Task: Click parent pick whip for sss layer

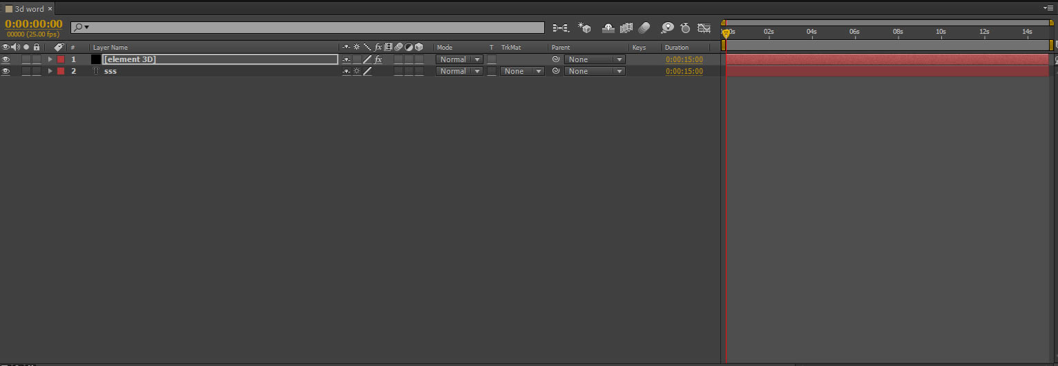Action: click(556, 71)
